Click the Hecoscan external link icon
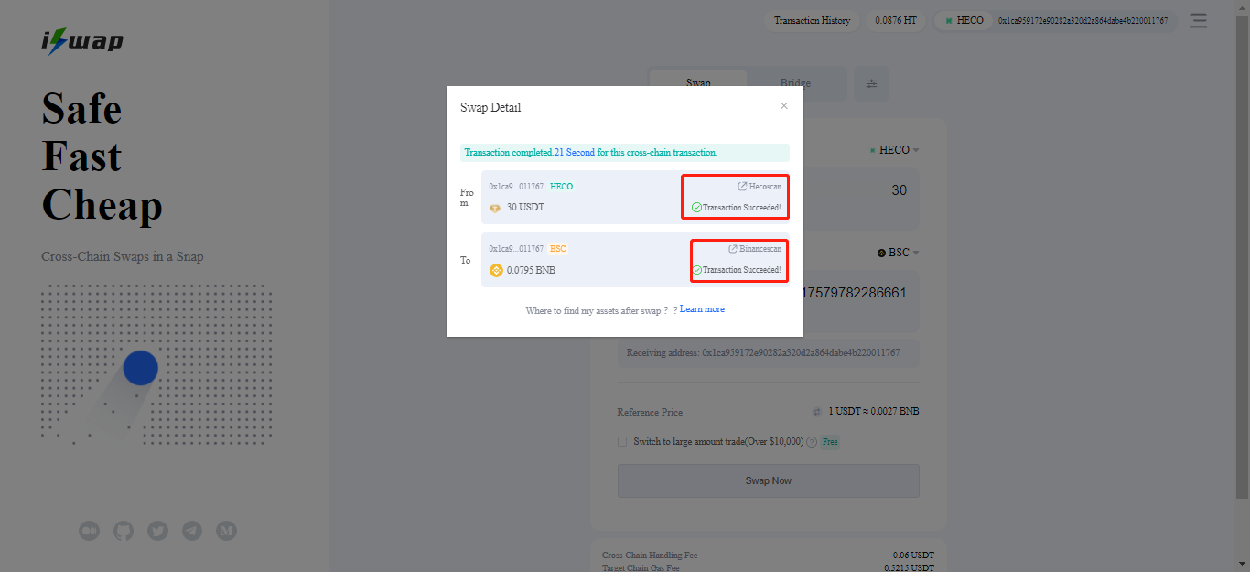Image resolution: width=1250 pixels, height=572 pixels. pos(742,187)
